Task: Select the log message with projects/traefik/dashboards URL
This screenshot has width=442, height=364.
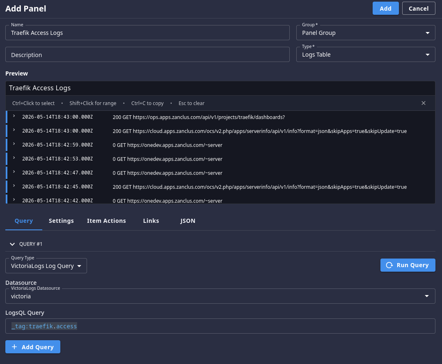Action: tap(199, 117)
